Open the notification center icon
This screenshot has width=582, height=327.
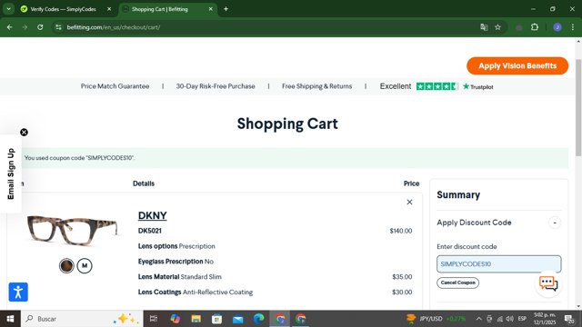[569, 319]
